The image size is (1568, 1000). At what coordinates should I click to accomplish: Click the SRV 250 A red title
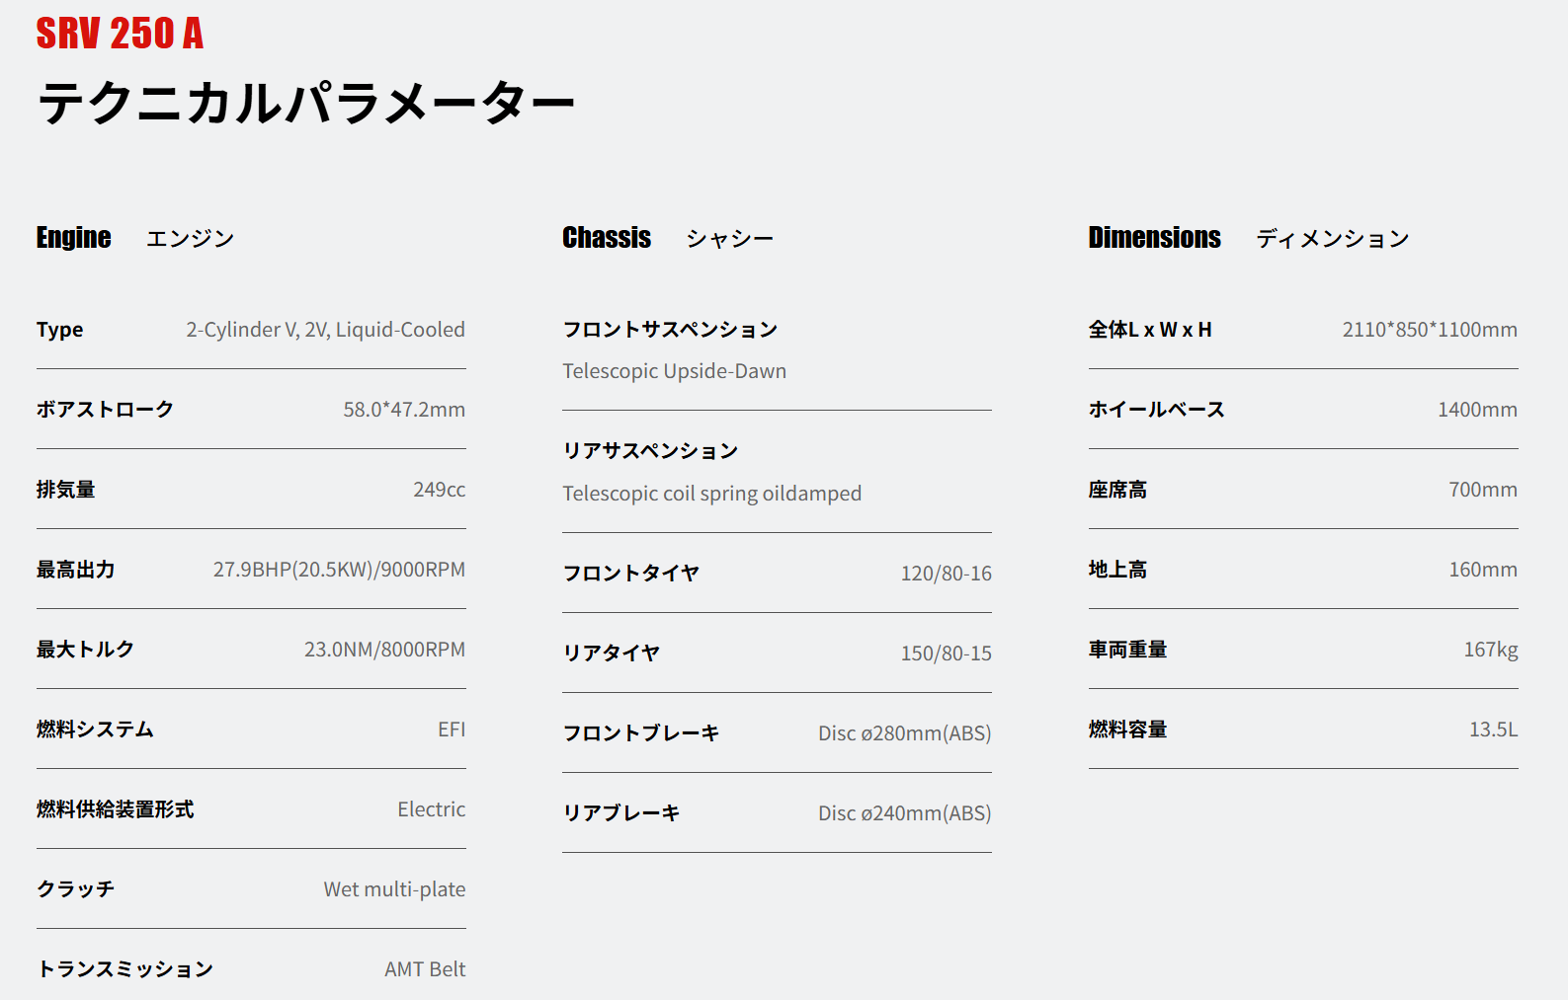120,34
